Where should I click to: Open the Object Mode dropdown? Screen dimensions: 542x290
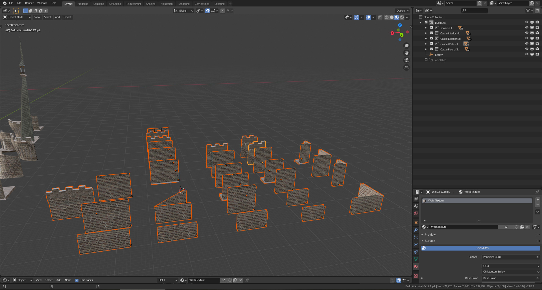tap(17, 17)
